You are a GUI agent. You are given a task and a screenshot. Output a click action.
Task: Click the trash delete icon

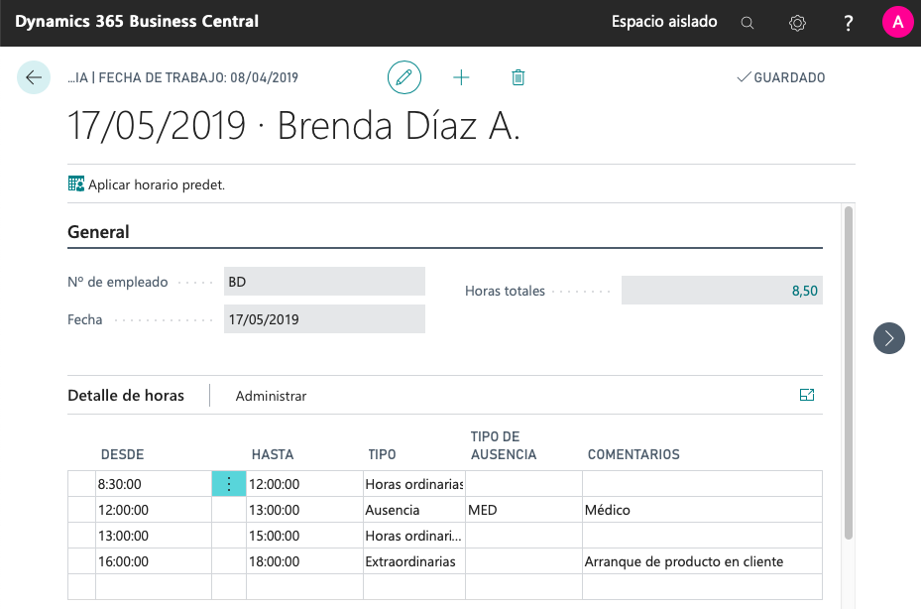518,77
